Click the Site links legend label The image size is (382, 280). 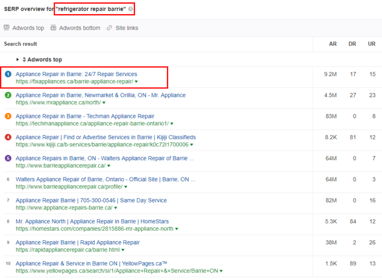tap(127, 28)
